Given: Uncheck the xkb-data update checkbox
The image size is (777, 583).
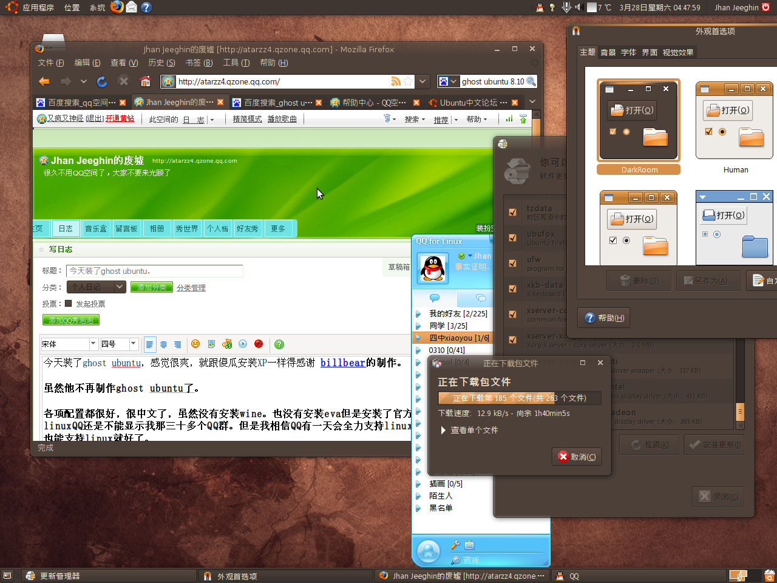Looking at the screenshot, I should 513,288.
